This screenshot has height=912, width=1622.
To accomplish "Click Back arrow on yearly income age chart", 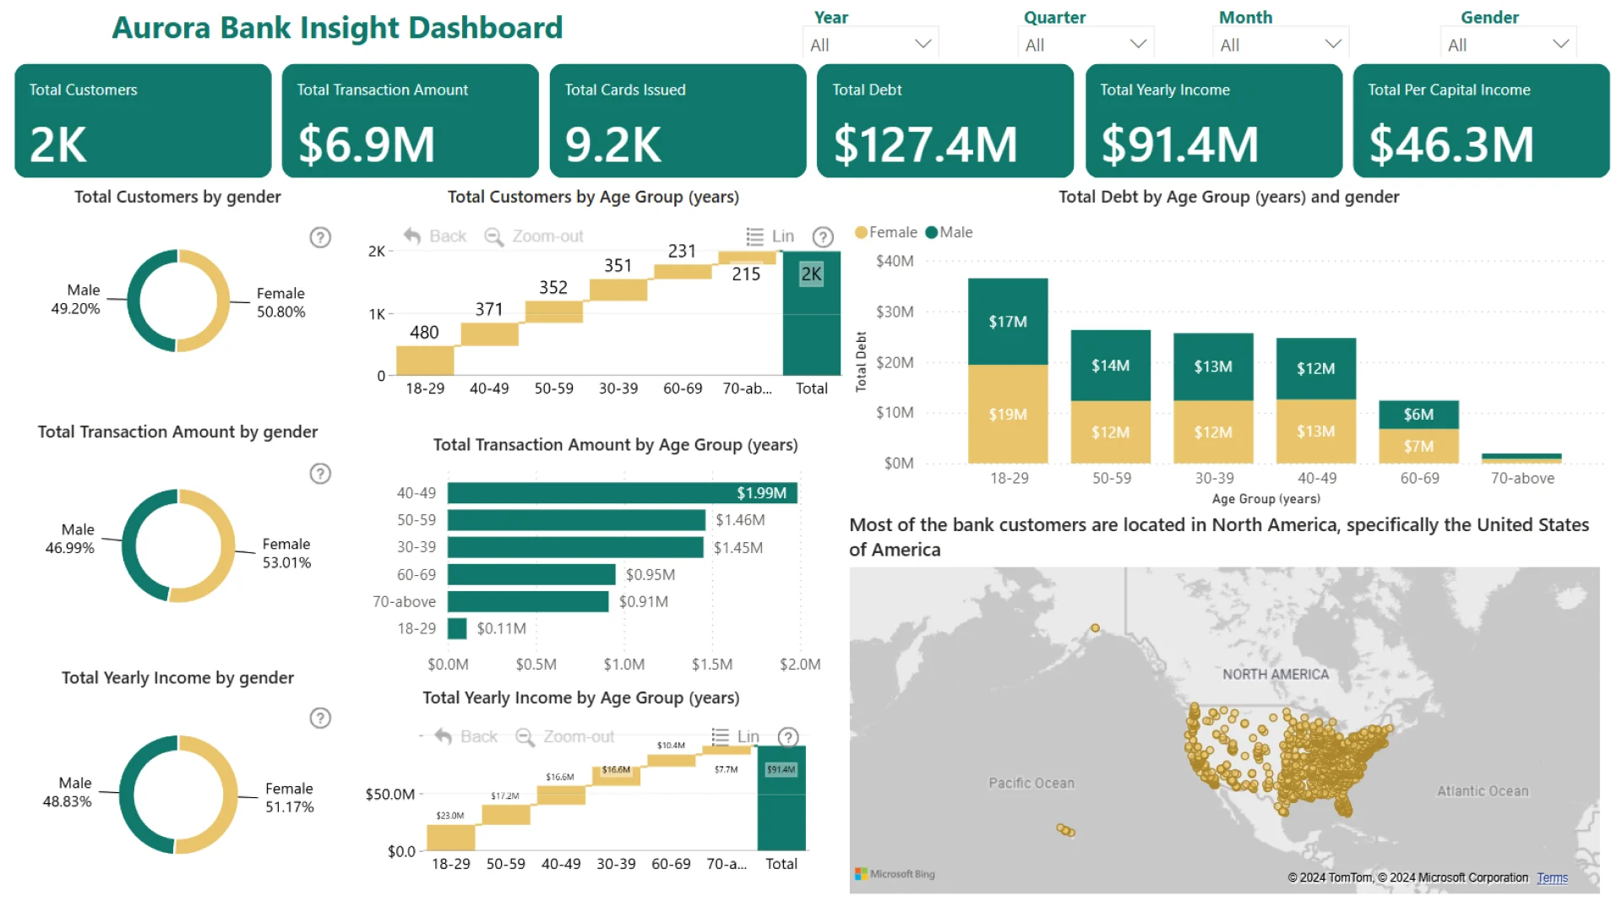I will pos(465,736).
